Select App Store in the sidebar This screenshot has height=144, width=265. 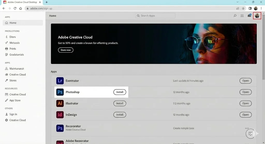point(15,100)
